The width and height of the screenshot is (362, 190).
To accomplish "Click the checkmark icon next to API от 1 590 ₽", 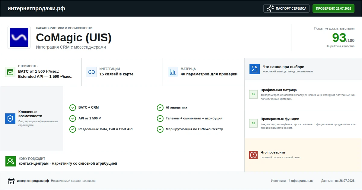I will [x=73, y=119].
